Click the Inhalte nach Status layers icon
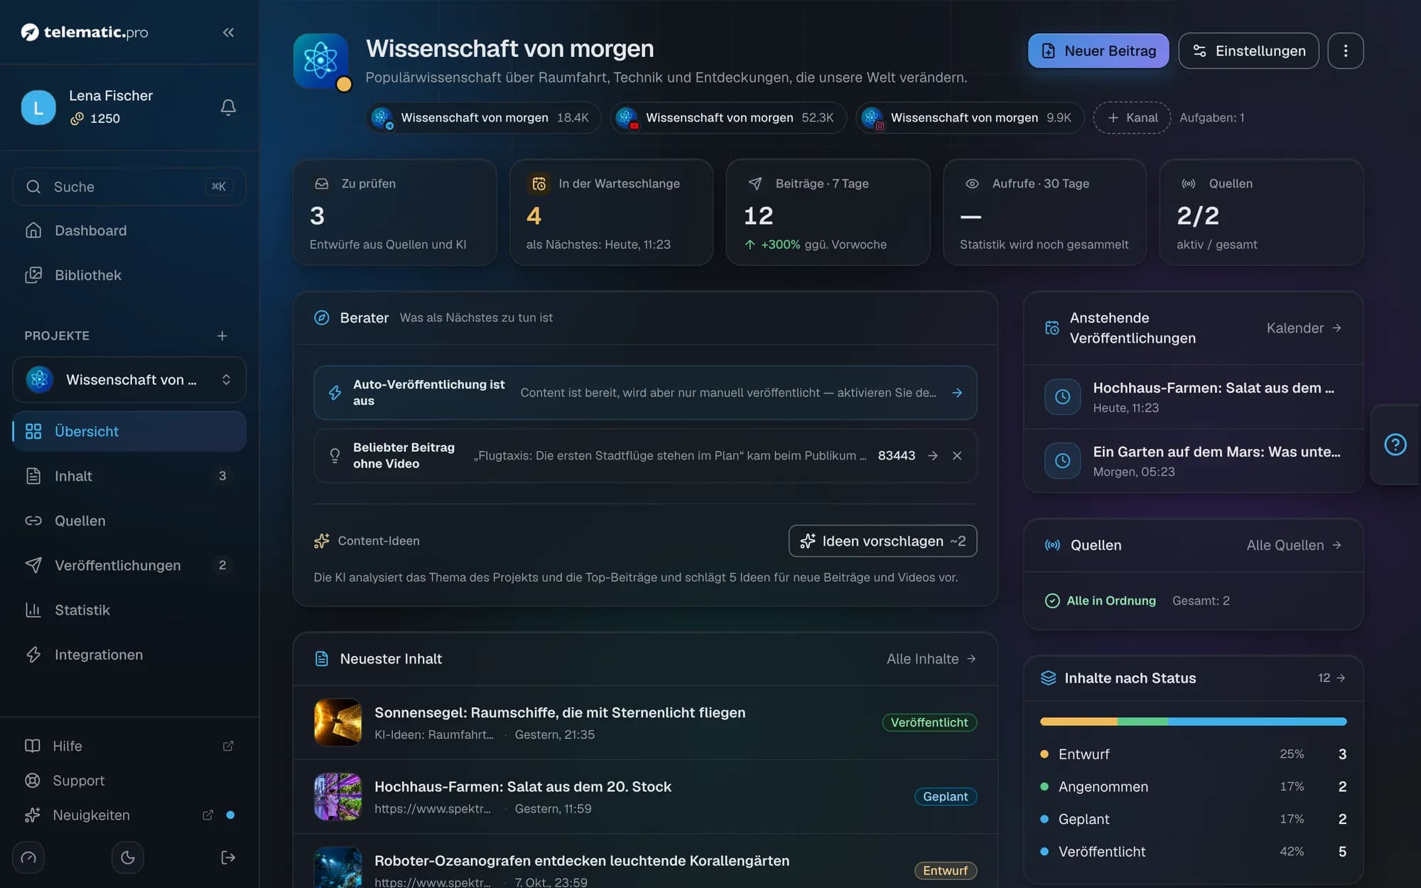The width and height of the screenshot is (1421, 888). click(x=1048, y=678)
